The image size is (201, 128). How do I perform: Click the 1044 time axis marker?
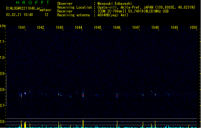pos(79,28)
